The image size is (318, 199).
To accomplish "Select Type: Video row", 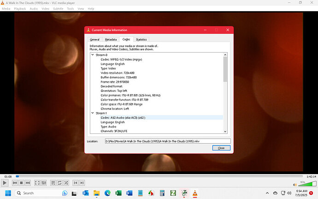I will click(x=108, y=68).
